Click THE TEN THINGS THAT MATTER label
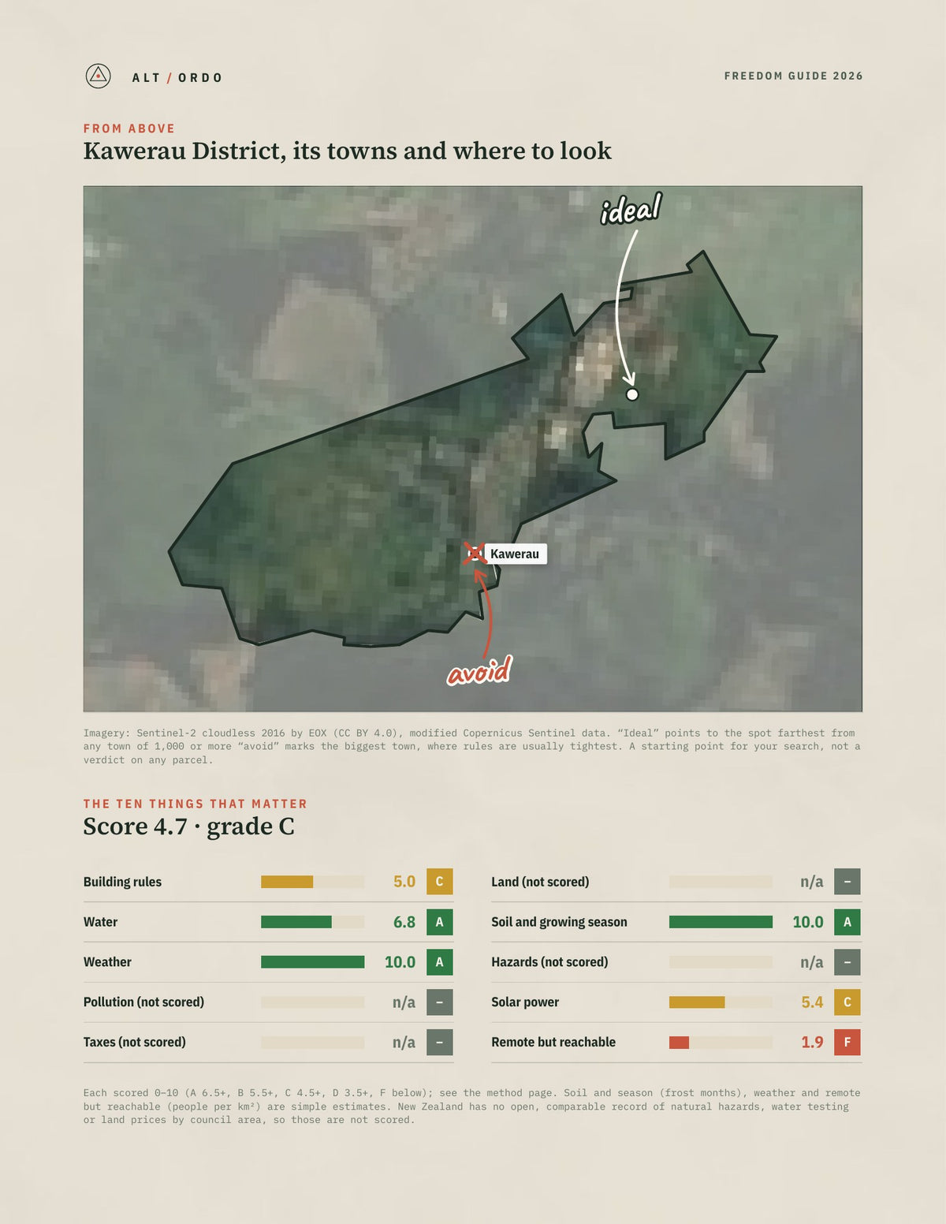Screen dimensions: 946x1224 (196, 804)
